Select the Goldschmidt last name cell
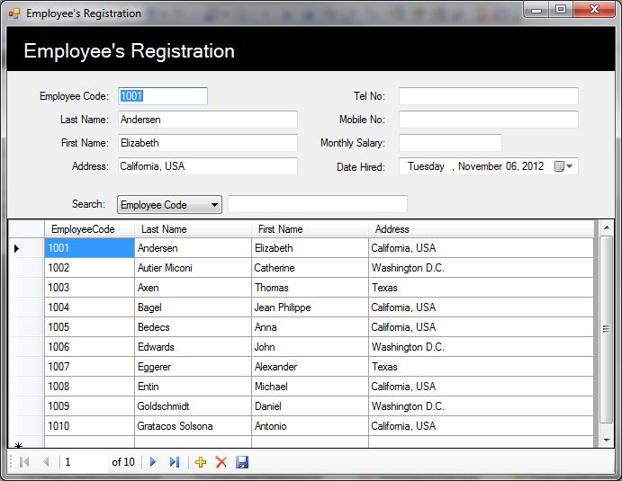The image size is (622, 481). coord(194,406)
